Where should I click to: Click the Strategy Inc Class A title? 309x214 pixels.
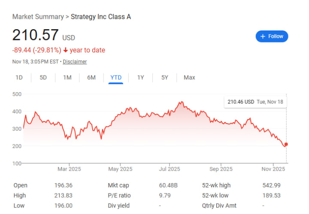[101, 17]
